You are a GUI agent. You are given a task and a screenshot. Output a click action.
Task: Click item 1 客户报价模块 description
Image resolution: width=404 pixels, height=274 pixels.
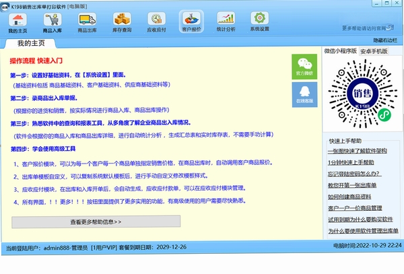(143, 164)
